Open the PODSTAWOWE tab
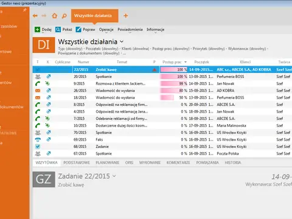This screenshot has height=219, width=292. pos(77,162)
